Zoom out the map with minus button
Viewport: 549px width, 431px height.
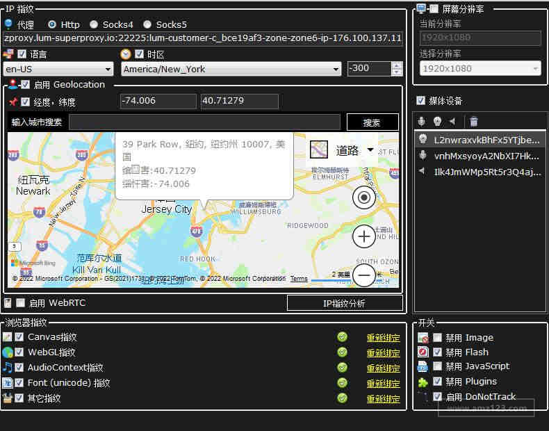[x=364, y=275]
